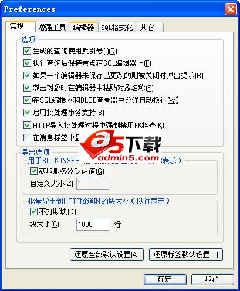Select the SQL格式化 tab
Viewport: 240px width, 291px height.
point(117,27)
